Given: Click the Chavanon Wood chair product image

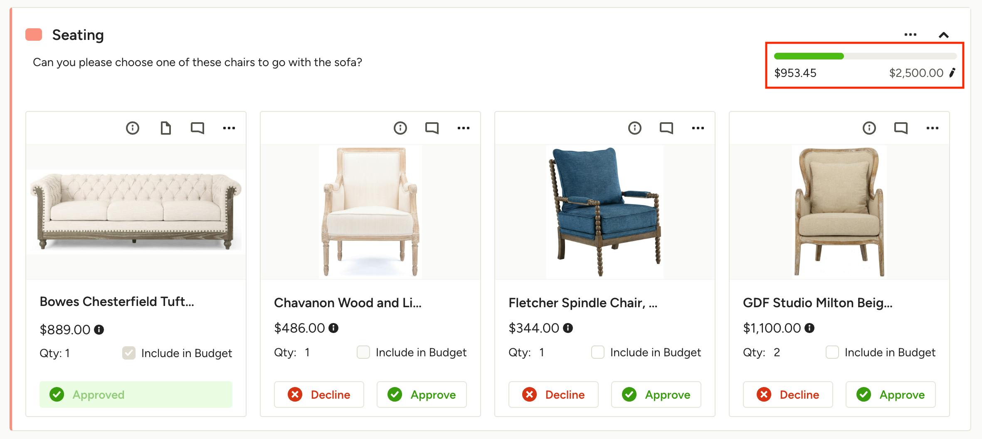Looking at the screenshot, I should coord(370,212).
